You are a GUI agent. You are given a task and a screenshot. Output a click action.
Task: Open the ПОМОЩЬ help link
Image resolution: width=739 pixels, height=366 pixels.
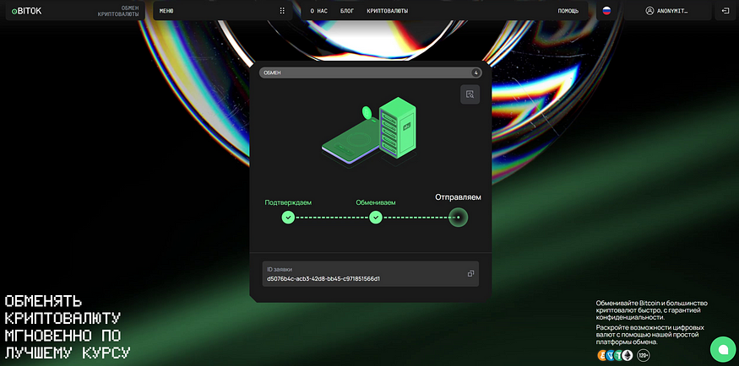point(568,11)
